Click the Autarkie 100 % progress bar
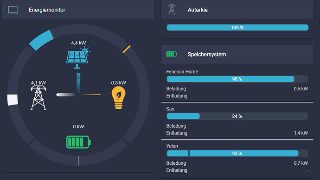320x180 pixels. pos(237,27)
